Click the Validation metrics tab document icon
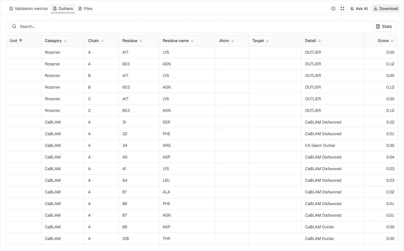 coord(11,9)
